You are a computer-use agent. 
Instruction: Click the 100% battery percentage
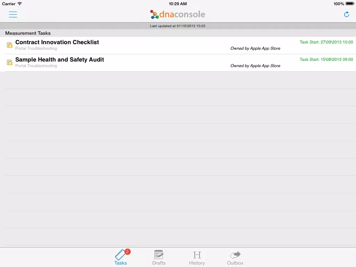click(x=339, y=3)
